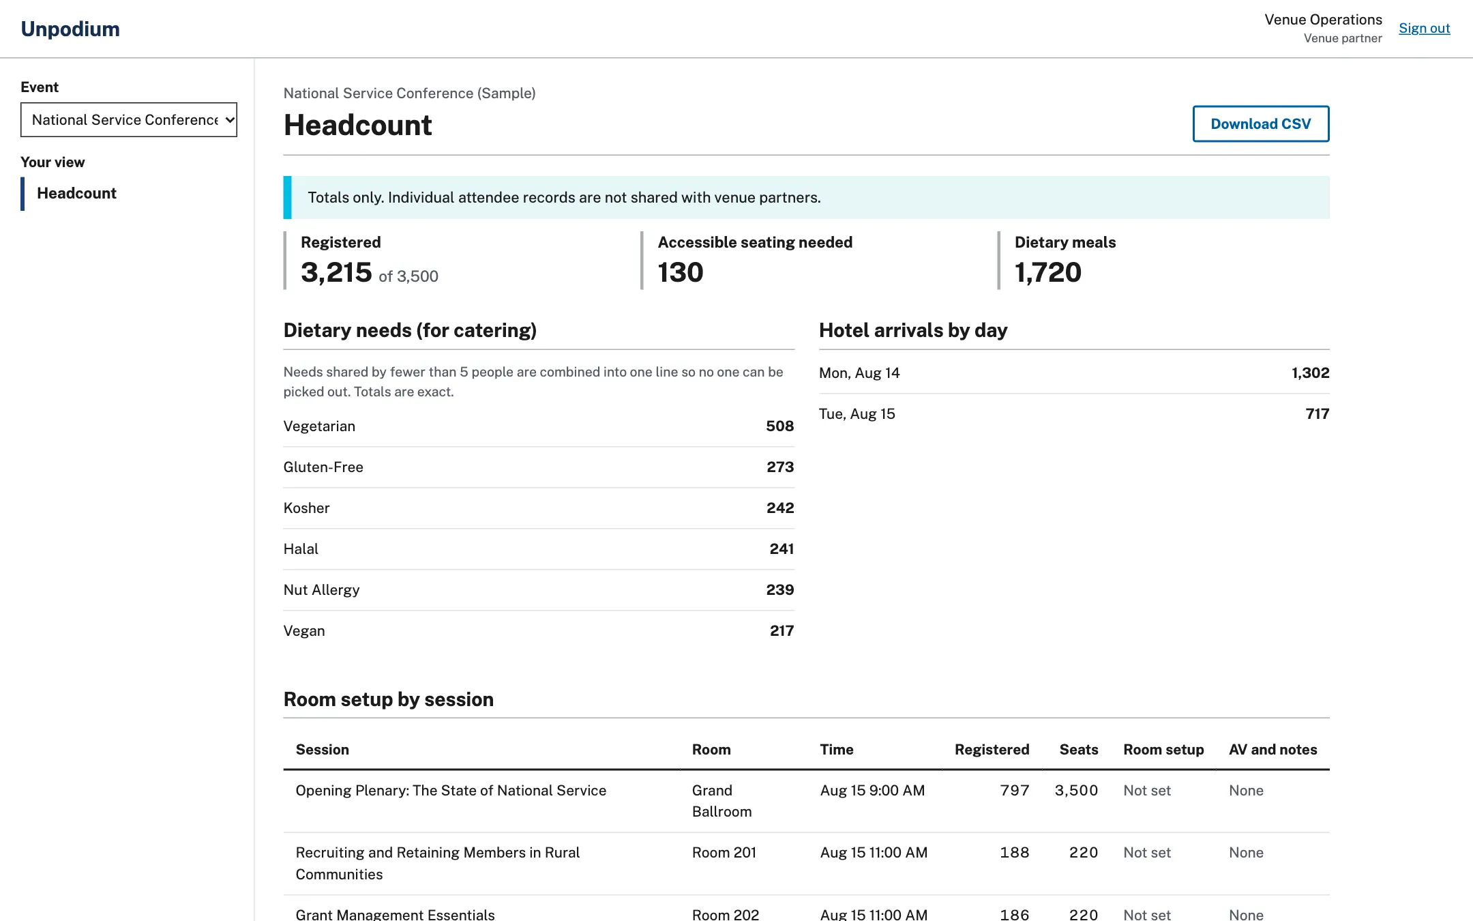
Task: Click the Session column header
Action: 322,749
